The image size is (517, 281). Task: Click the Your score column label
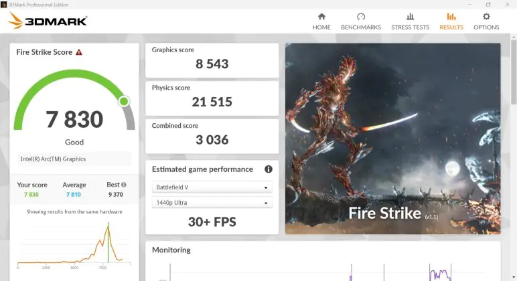tap(32, 185)
